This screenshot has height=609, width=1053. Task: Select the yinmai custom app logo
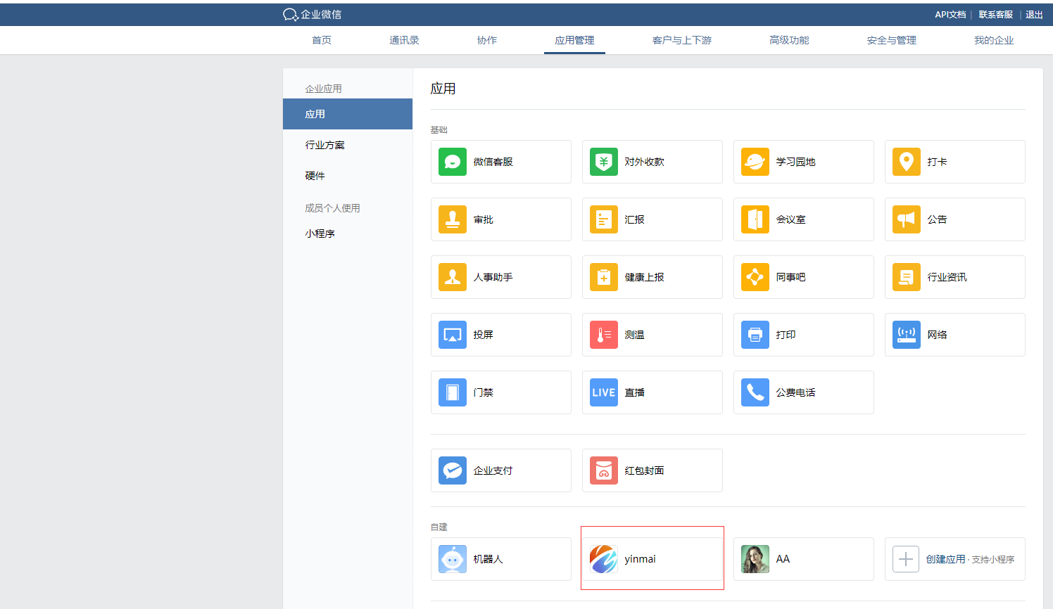[x=603, y=559]
